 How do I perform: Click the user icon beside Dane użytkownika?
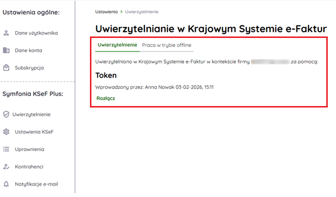[6, 33]
